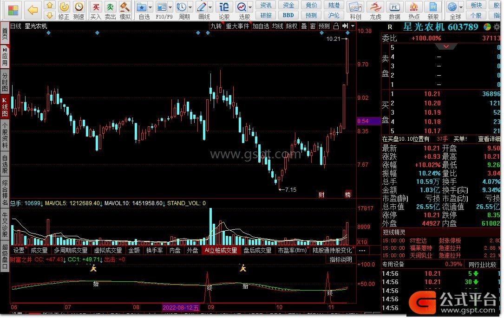Click the yellow down arrow icon
This screenshot has height=318, width=504.
point(50,15)
